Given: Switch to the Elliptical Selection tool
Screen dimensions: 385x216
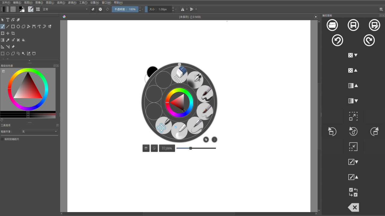Looking at the screenshot, I should point(8,53).
